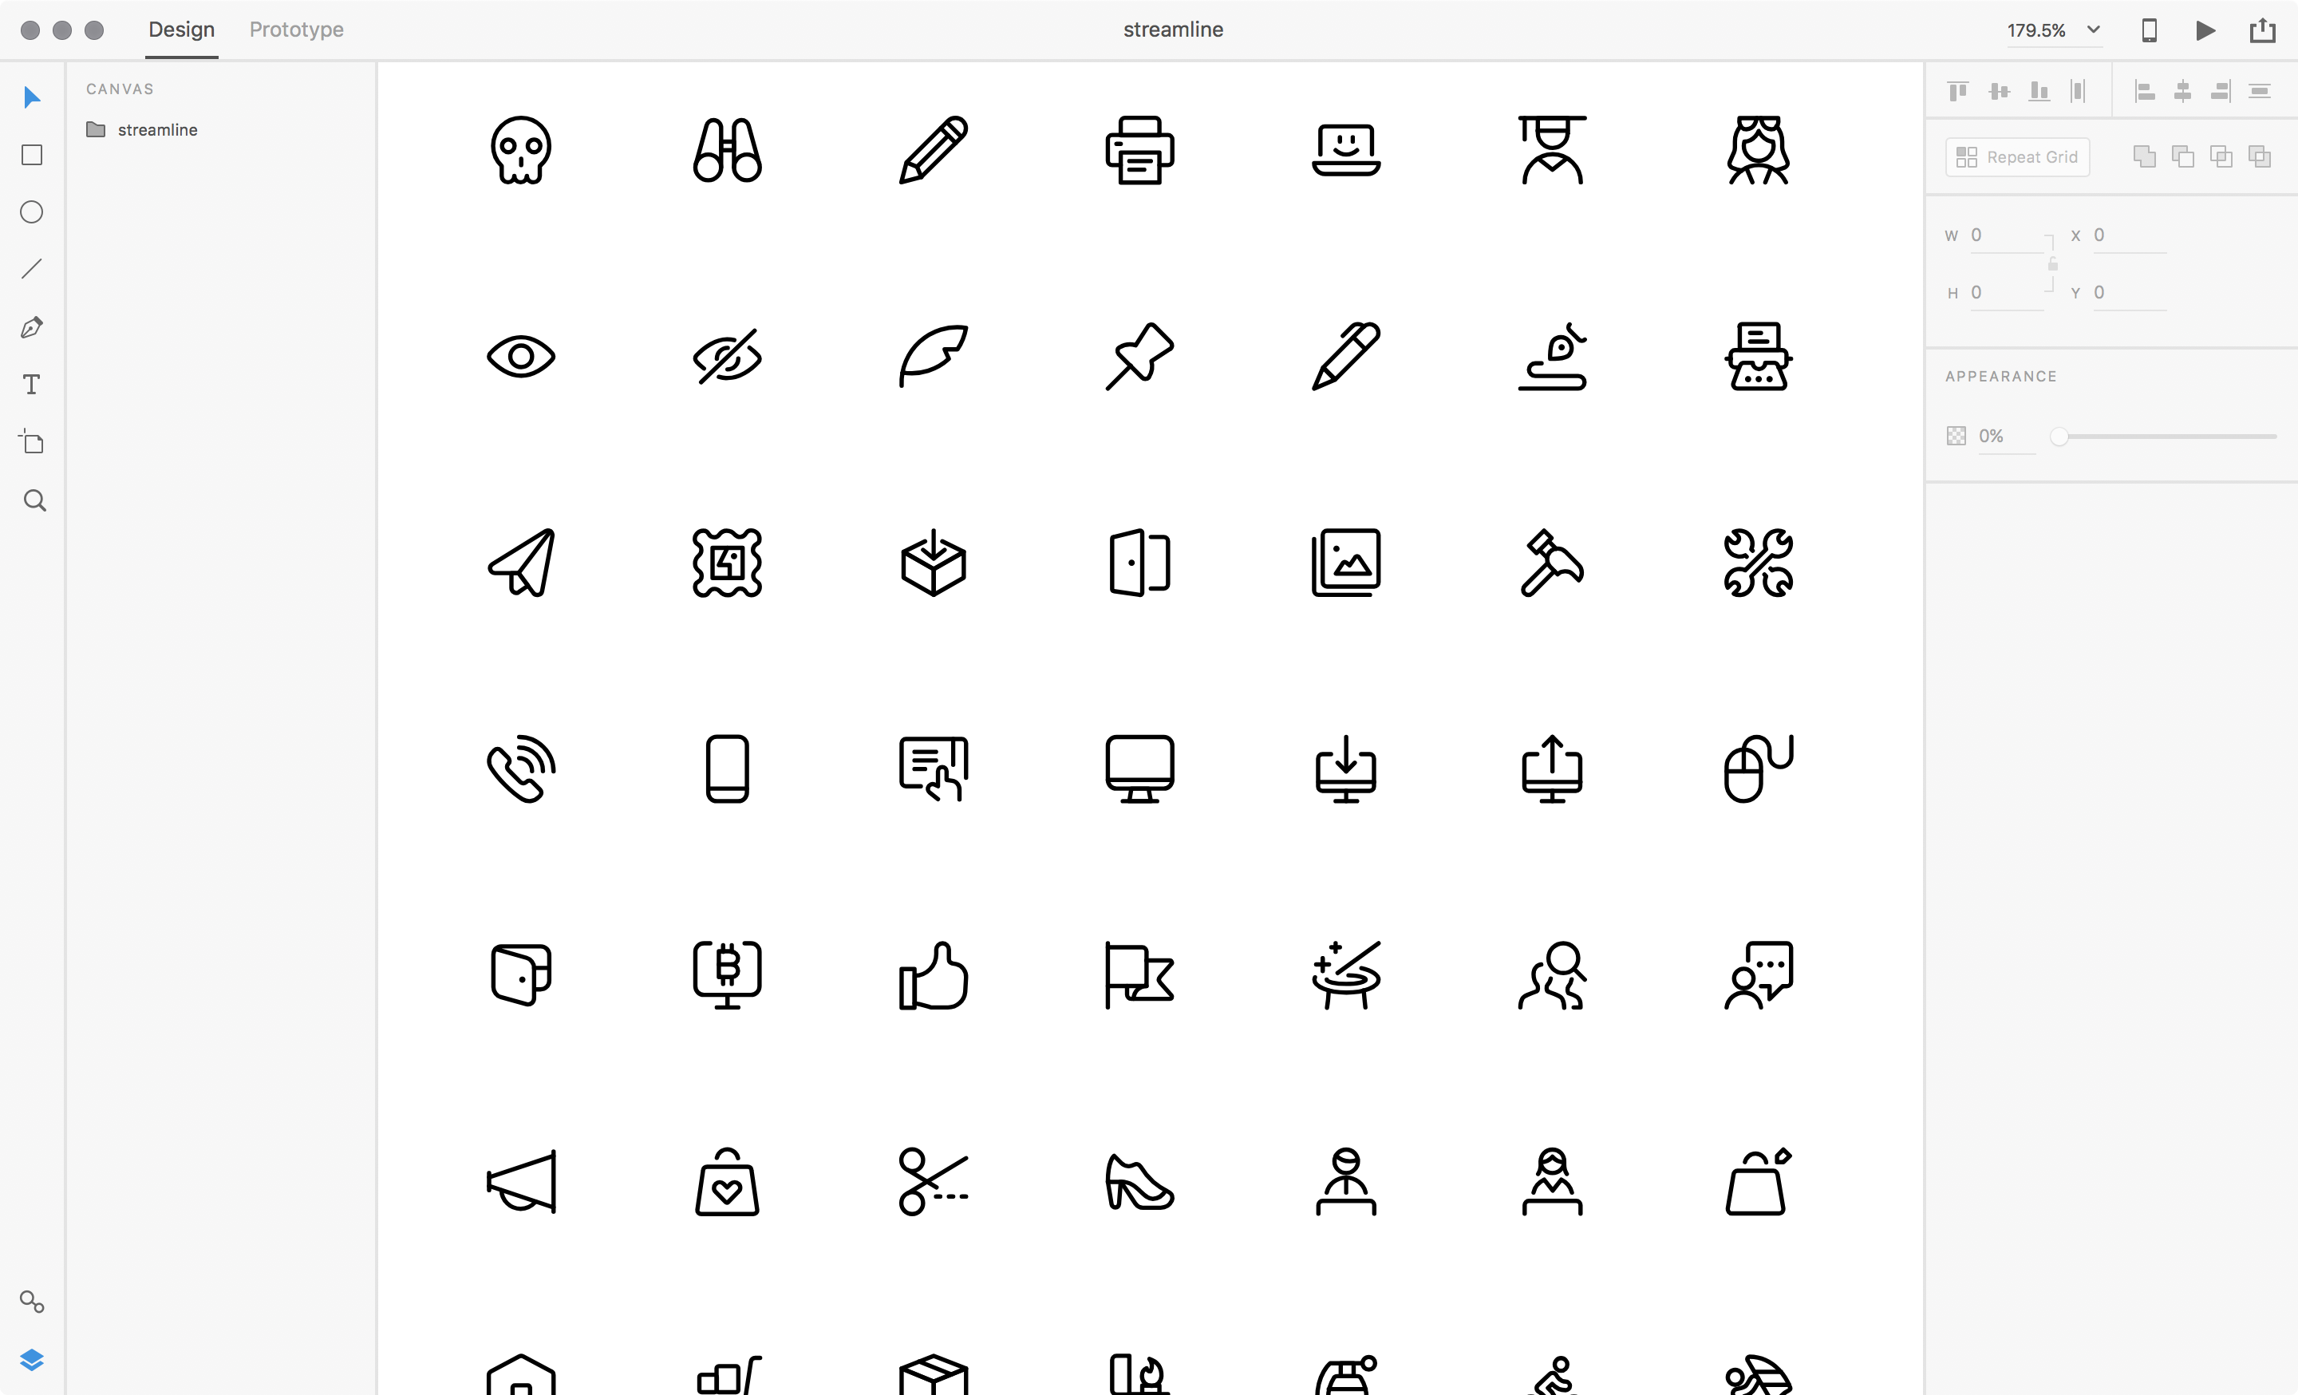Click the binoculars search icon
This screenshot has height=1395, width=2298.
pyautogui.click(x=727, y=151)
